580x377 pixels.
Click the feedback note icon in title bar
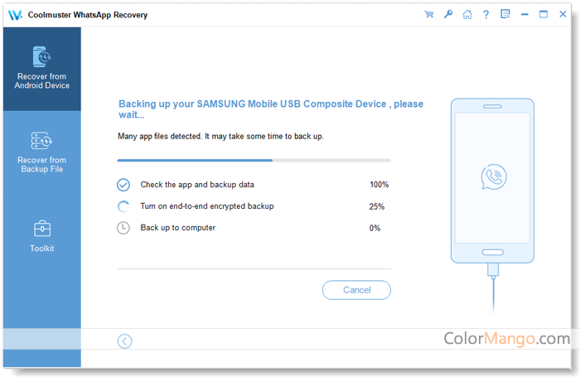pos(505,14)
